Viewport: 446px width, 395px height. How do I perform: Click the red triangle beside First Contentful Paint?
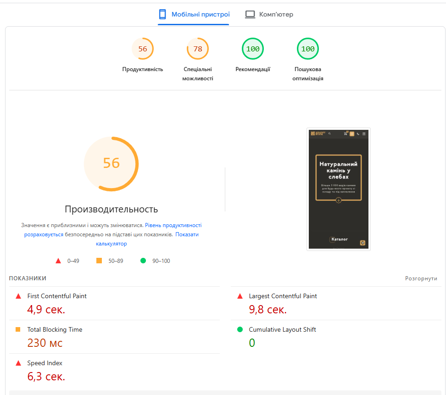coord(18,296)
